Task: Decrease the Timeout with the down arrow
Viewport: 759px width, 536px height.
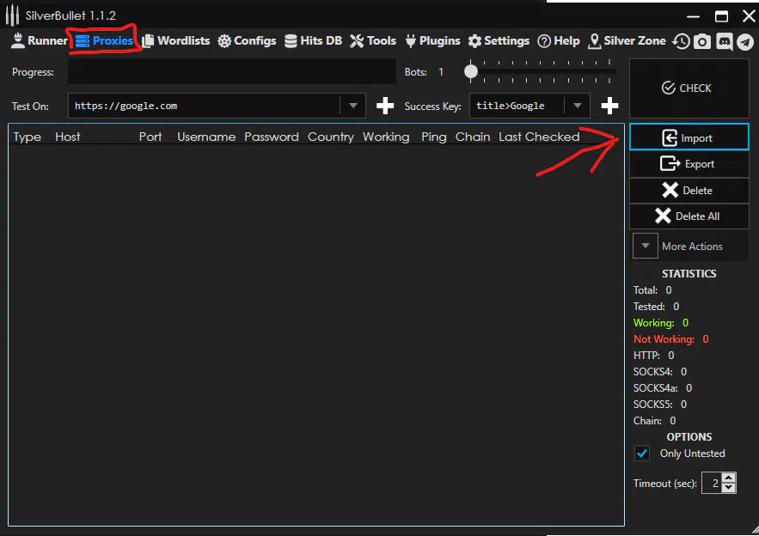Action: 729,488
